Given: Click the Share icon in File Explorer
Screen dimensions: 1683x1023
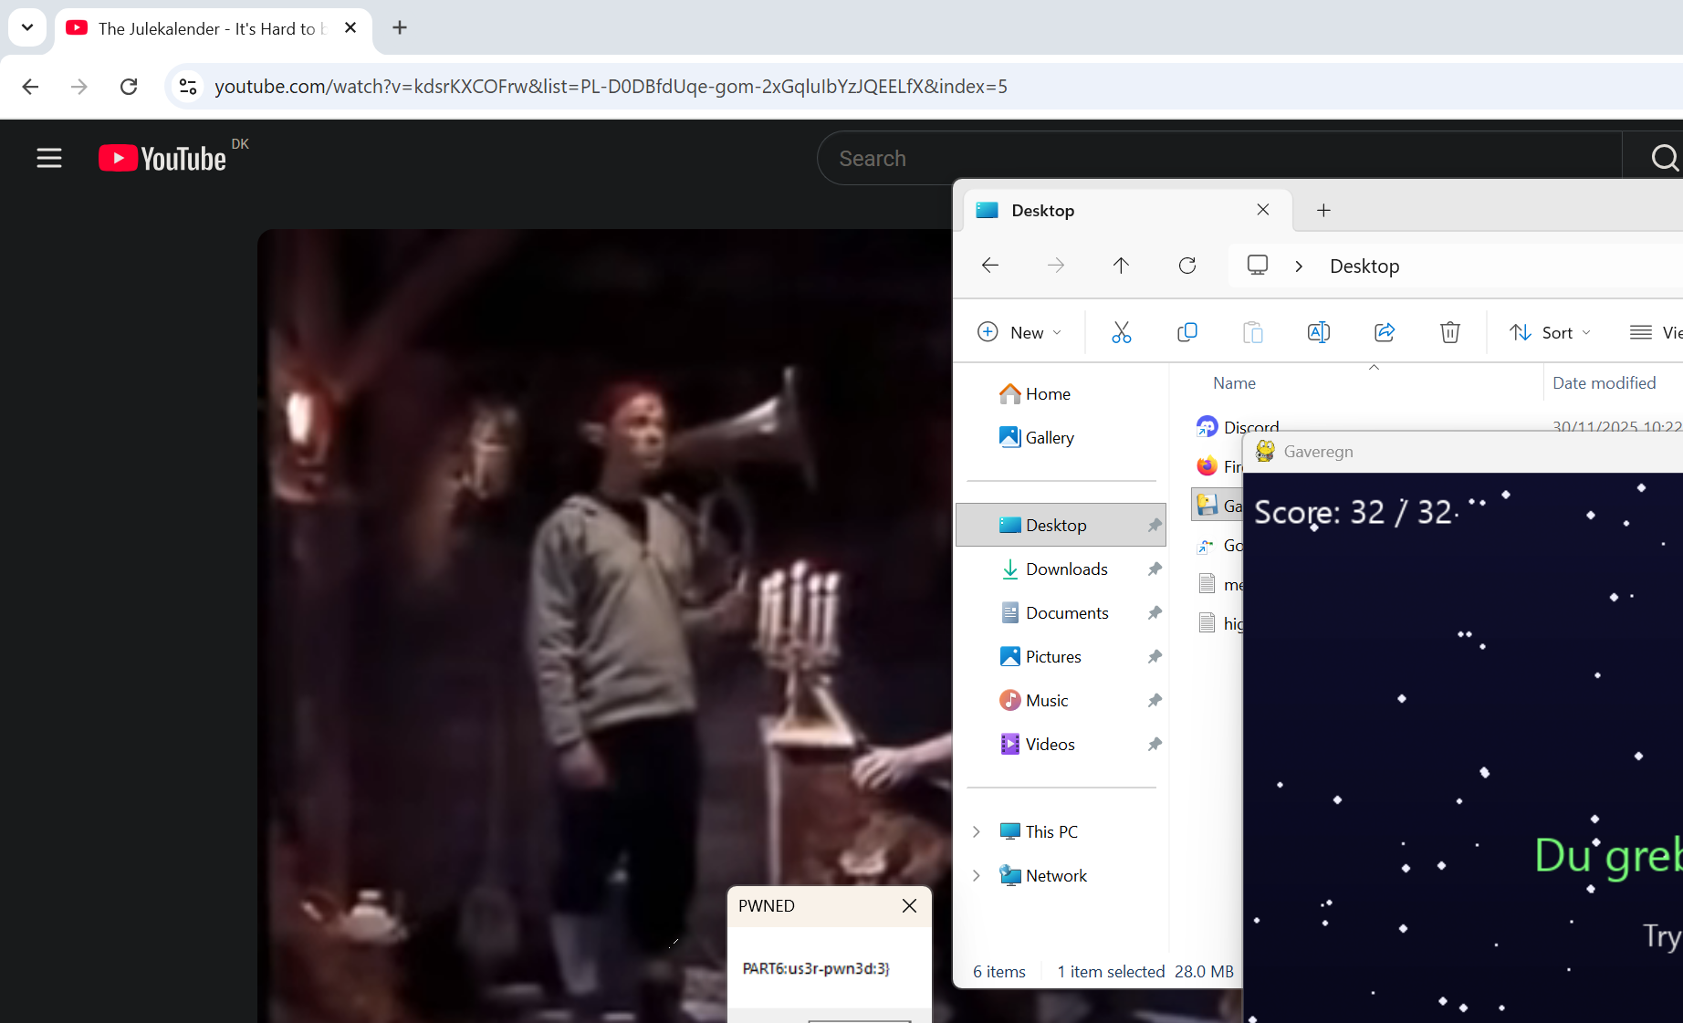Looking at the screenshot, I should (1385, 332).
